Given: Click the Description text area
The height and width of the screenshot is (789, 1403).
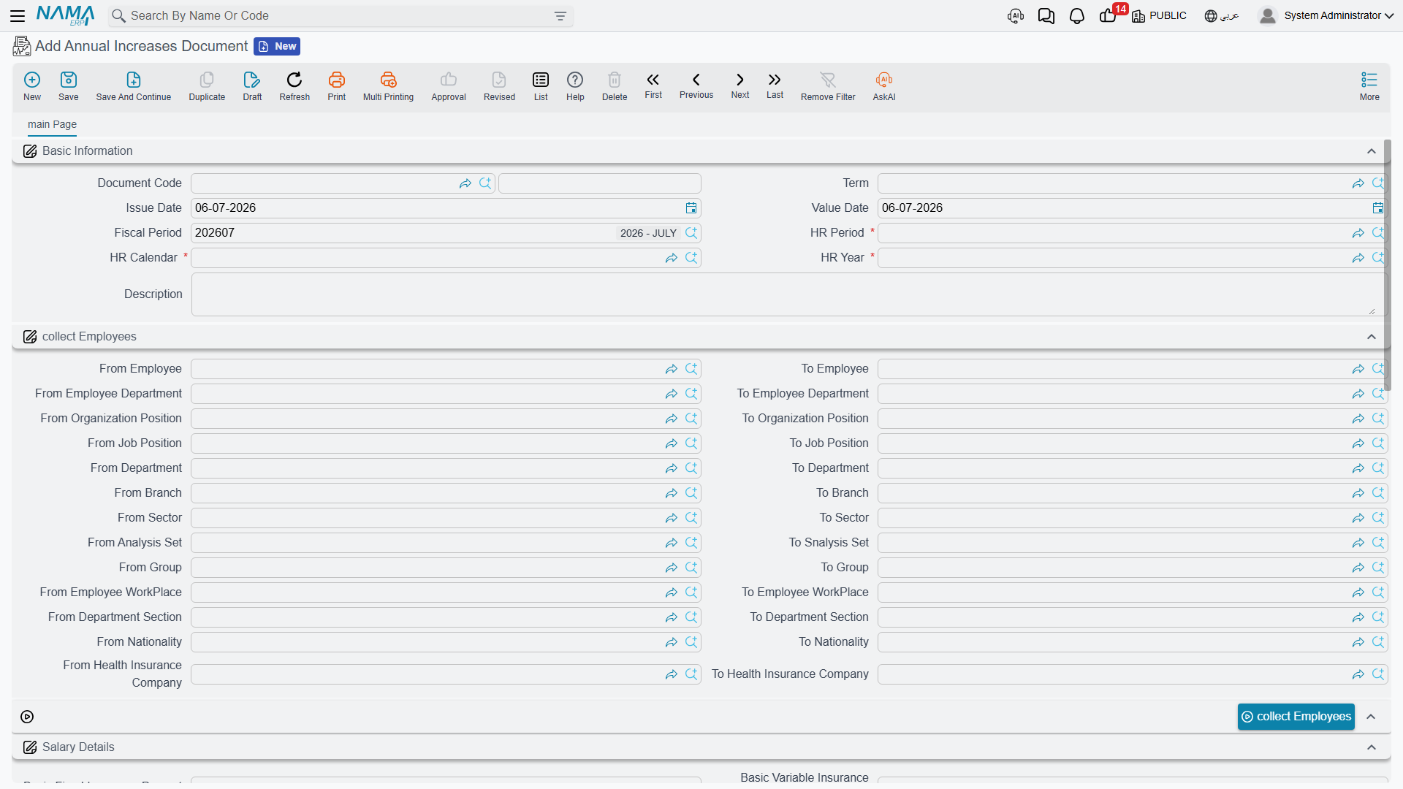Looking at the screenshot, I should click(x=788, y=294).
